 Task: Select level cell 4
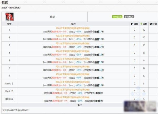pos(9,53)
